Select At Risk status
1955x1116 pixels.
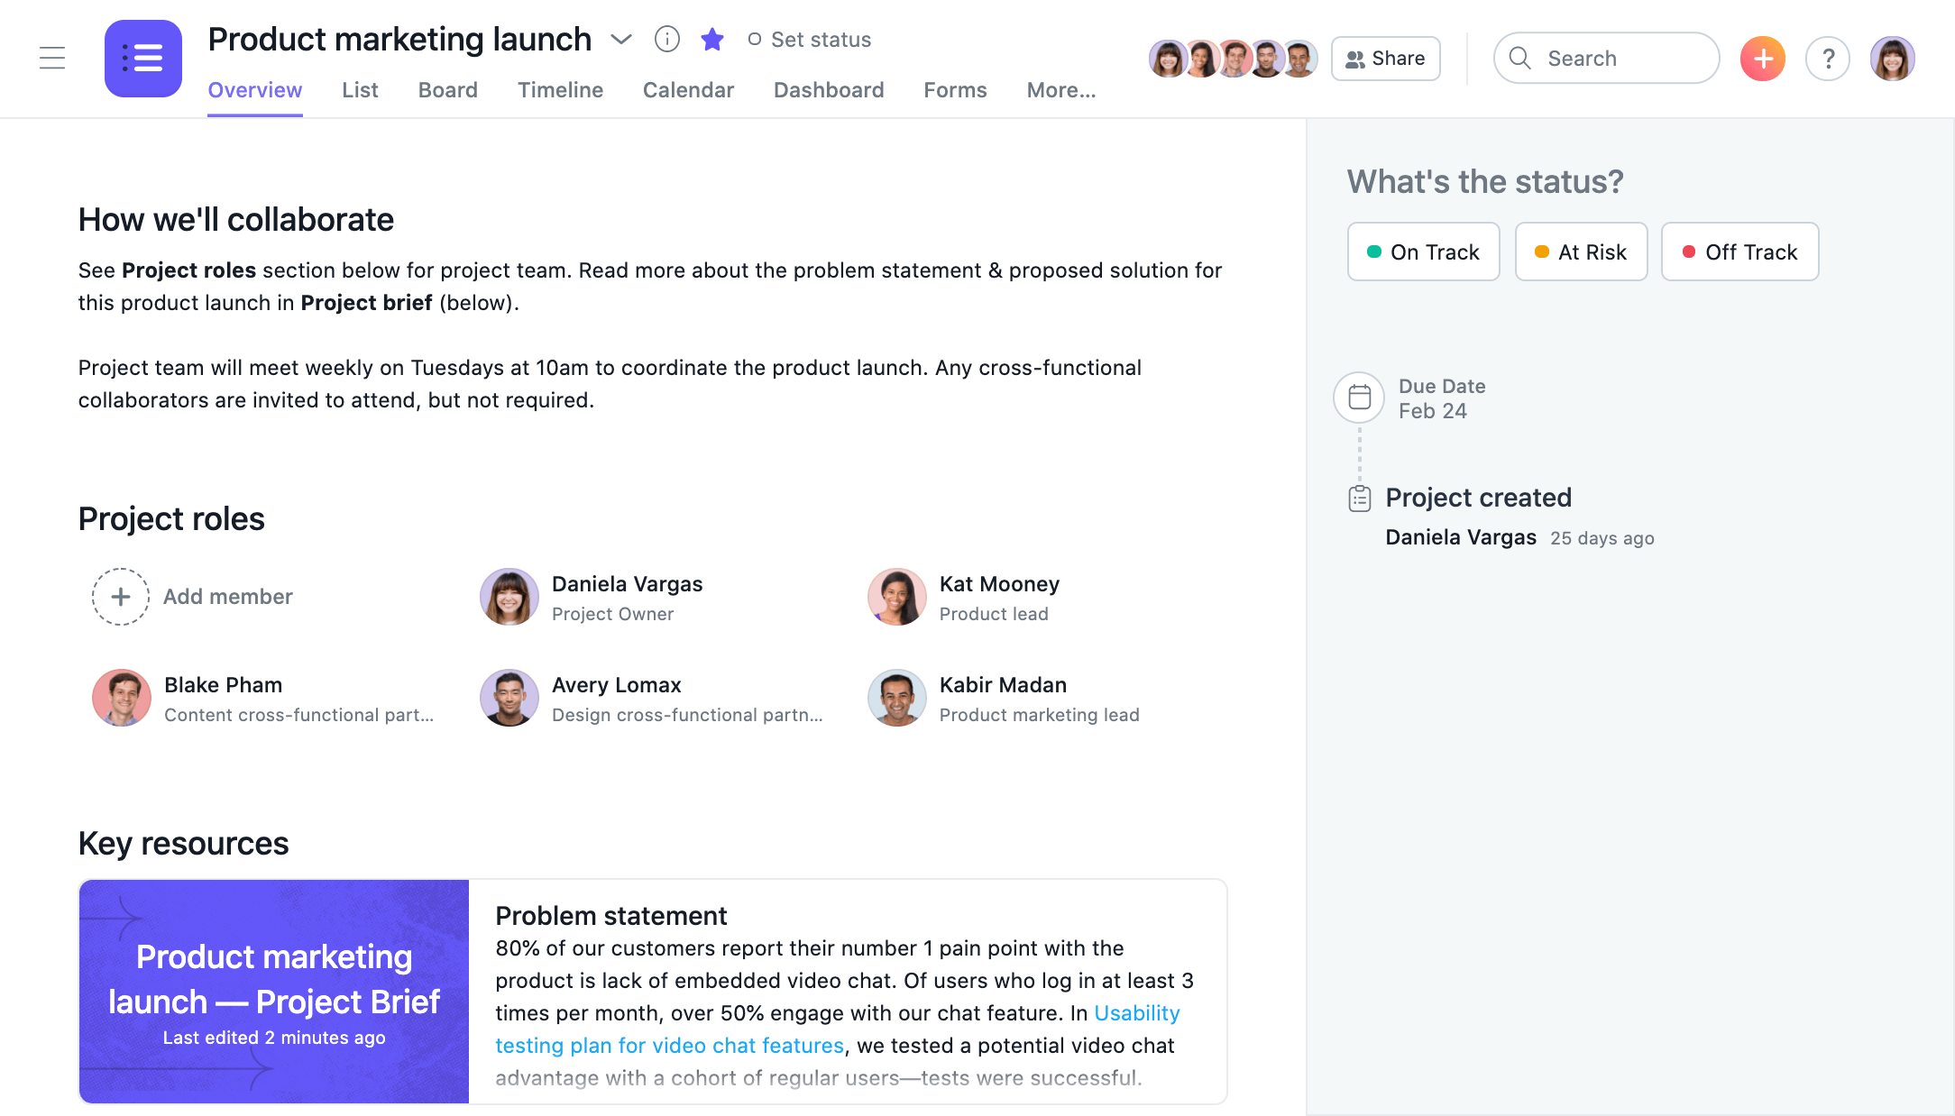click(1581, 252)
